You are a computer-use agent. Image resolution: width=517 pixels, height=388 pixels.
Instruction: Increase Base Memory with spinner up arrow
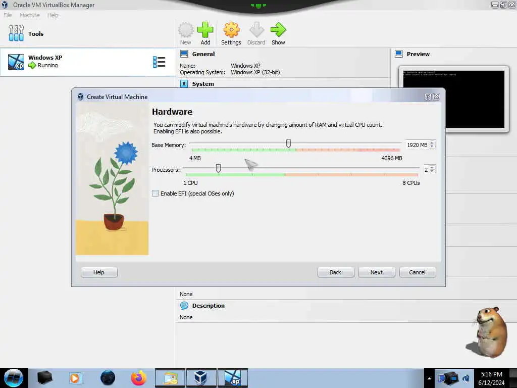[x=432, y=143]
